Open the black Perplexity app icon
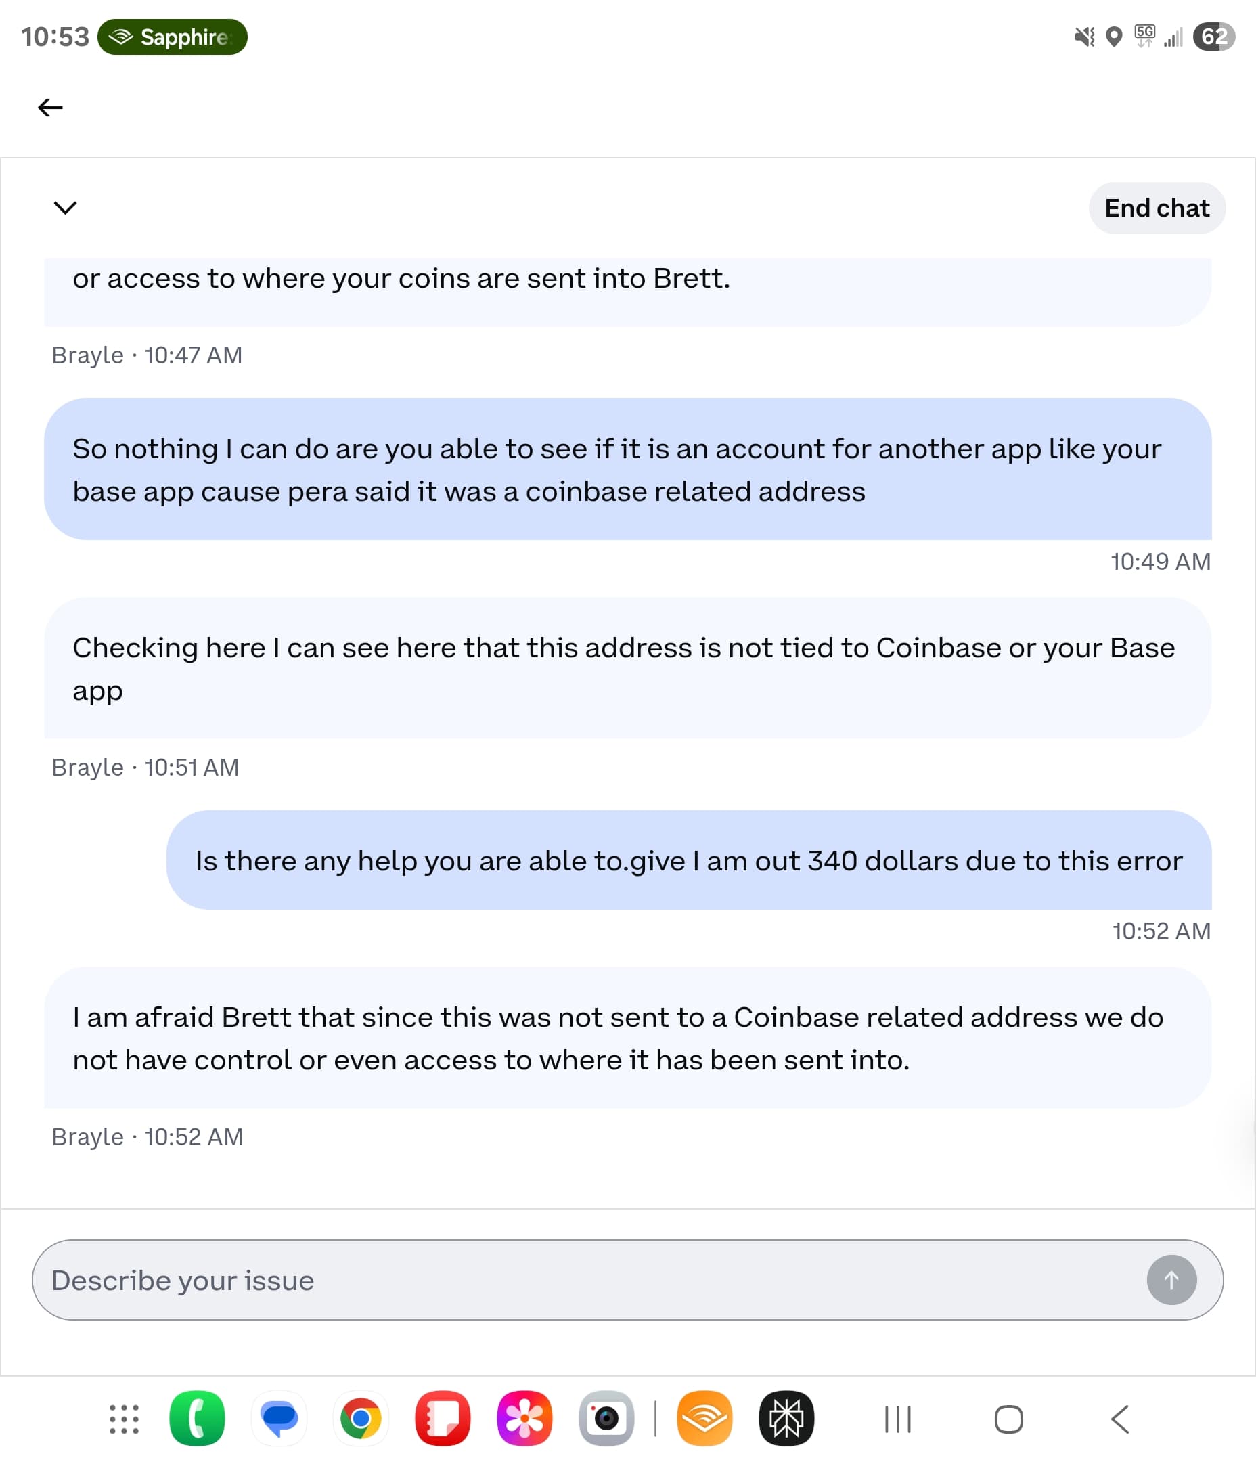 coord(786,1418)
